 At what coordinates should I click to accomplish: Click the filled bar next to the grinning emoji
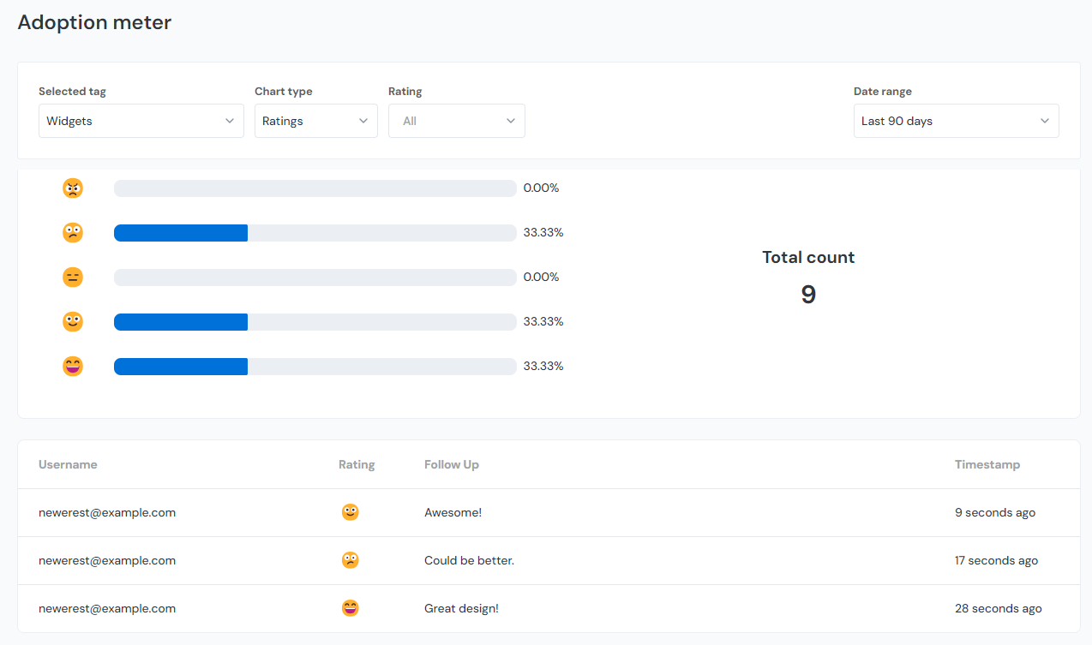(x=180, y=366)
